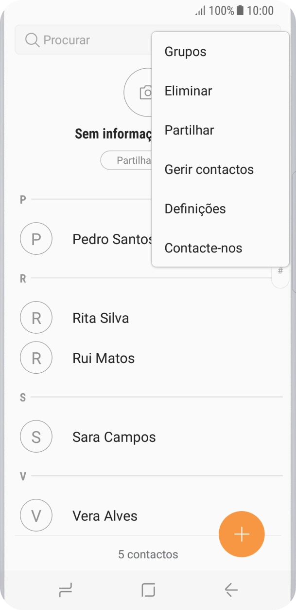The width and height of the screenshot is (296, 610).
Task: Tap the recent apps navigation icon
Action: point(66,591)
